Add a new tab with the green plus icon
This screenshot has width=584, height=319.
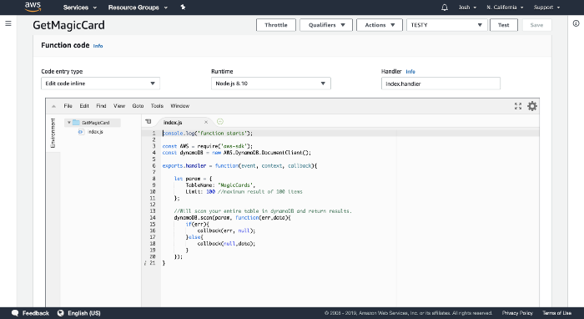click(220, 121)
